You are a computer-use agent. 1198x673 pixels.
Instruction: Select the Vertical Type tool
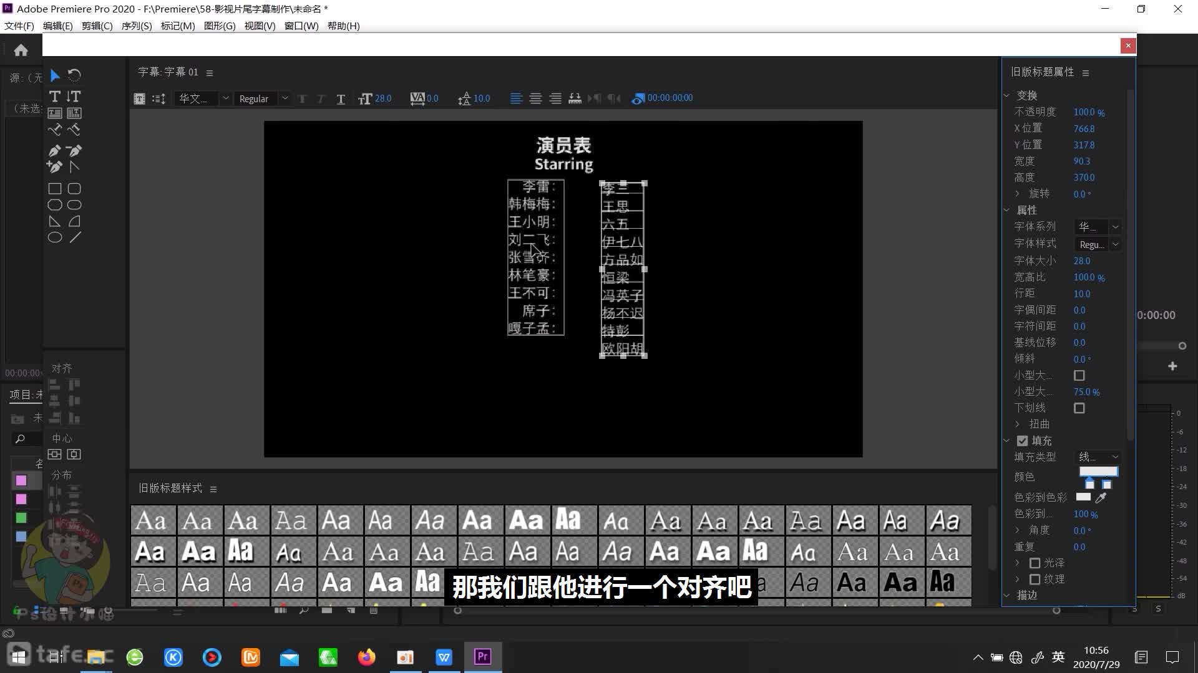[74, 97]
